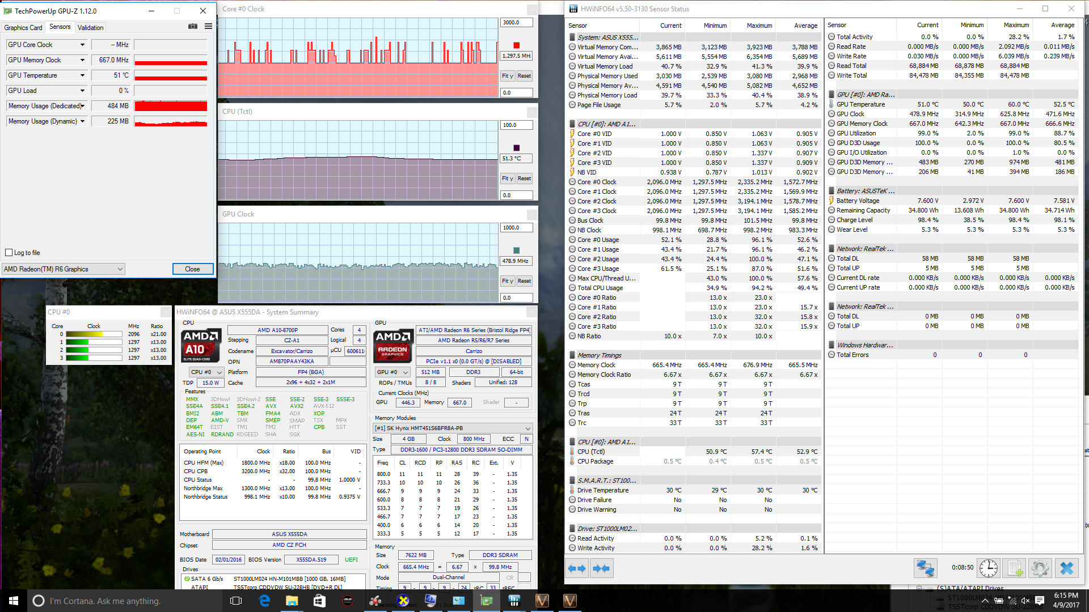The image size is (1089, 612).
Task: Open the GPU Temperature sensor dropdown
Action: click(82, 75)
